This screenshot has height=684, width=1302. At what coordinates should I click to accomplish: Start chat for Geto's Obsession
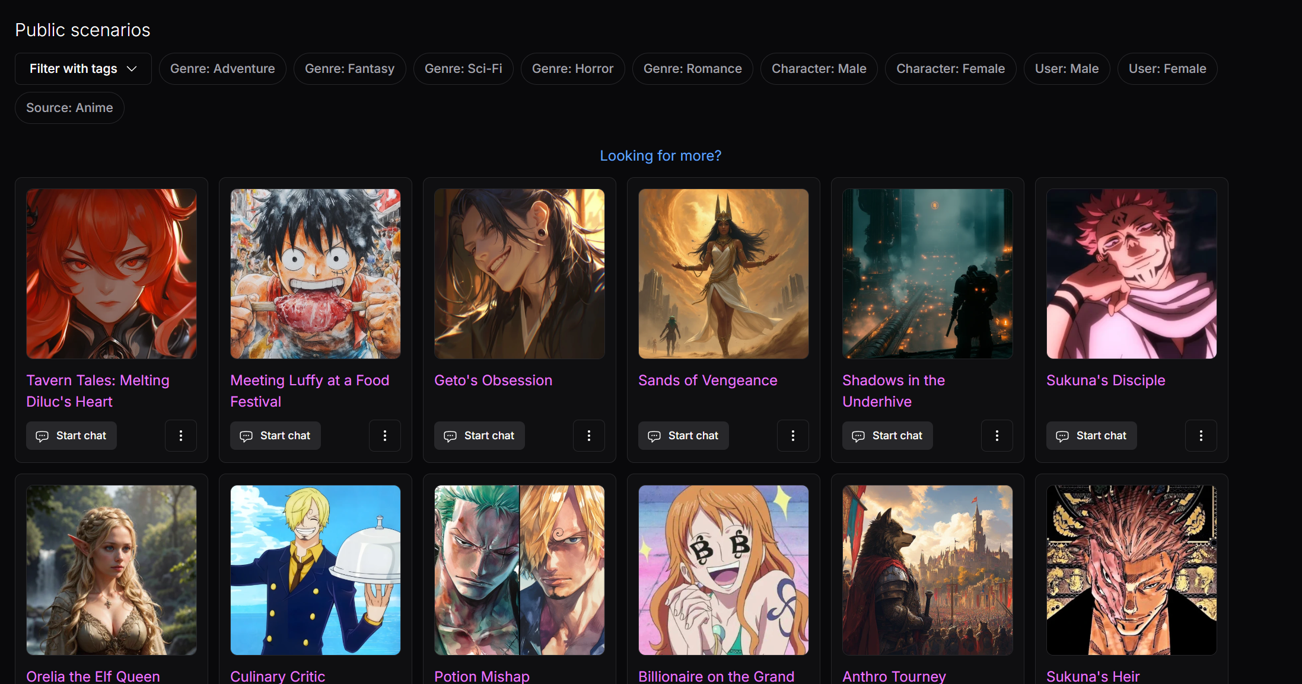point(479,436)
